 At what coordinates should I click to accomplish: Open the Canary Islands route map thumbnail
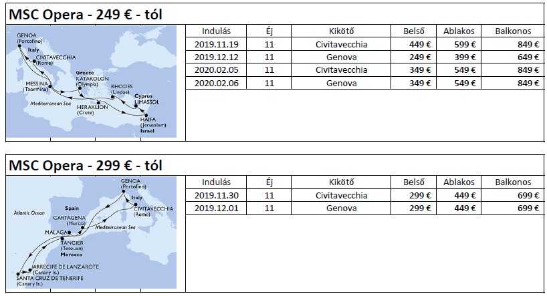pyautogui.click(x=91, y=233)
